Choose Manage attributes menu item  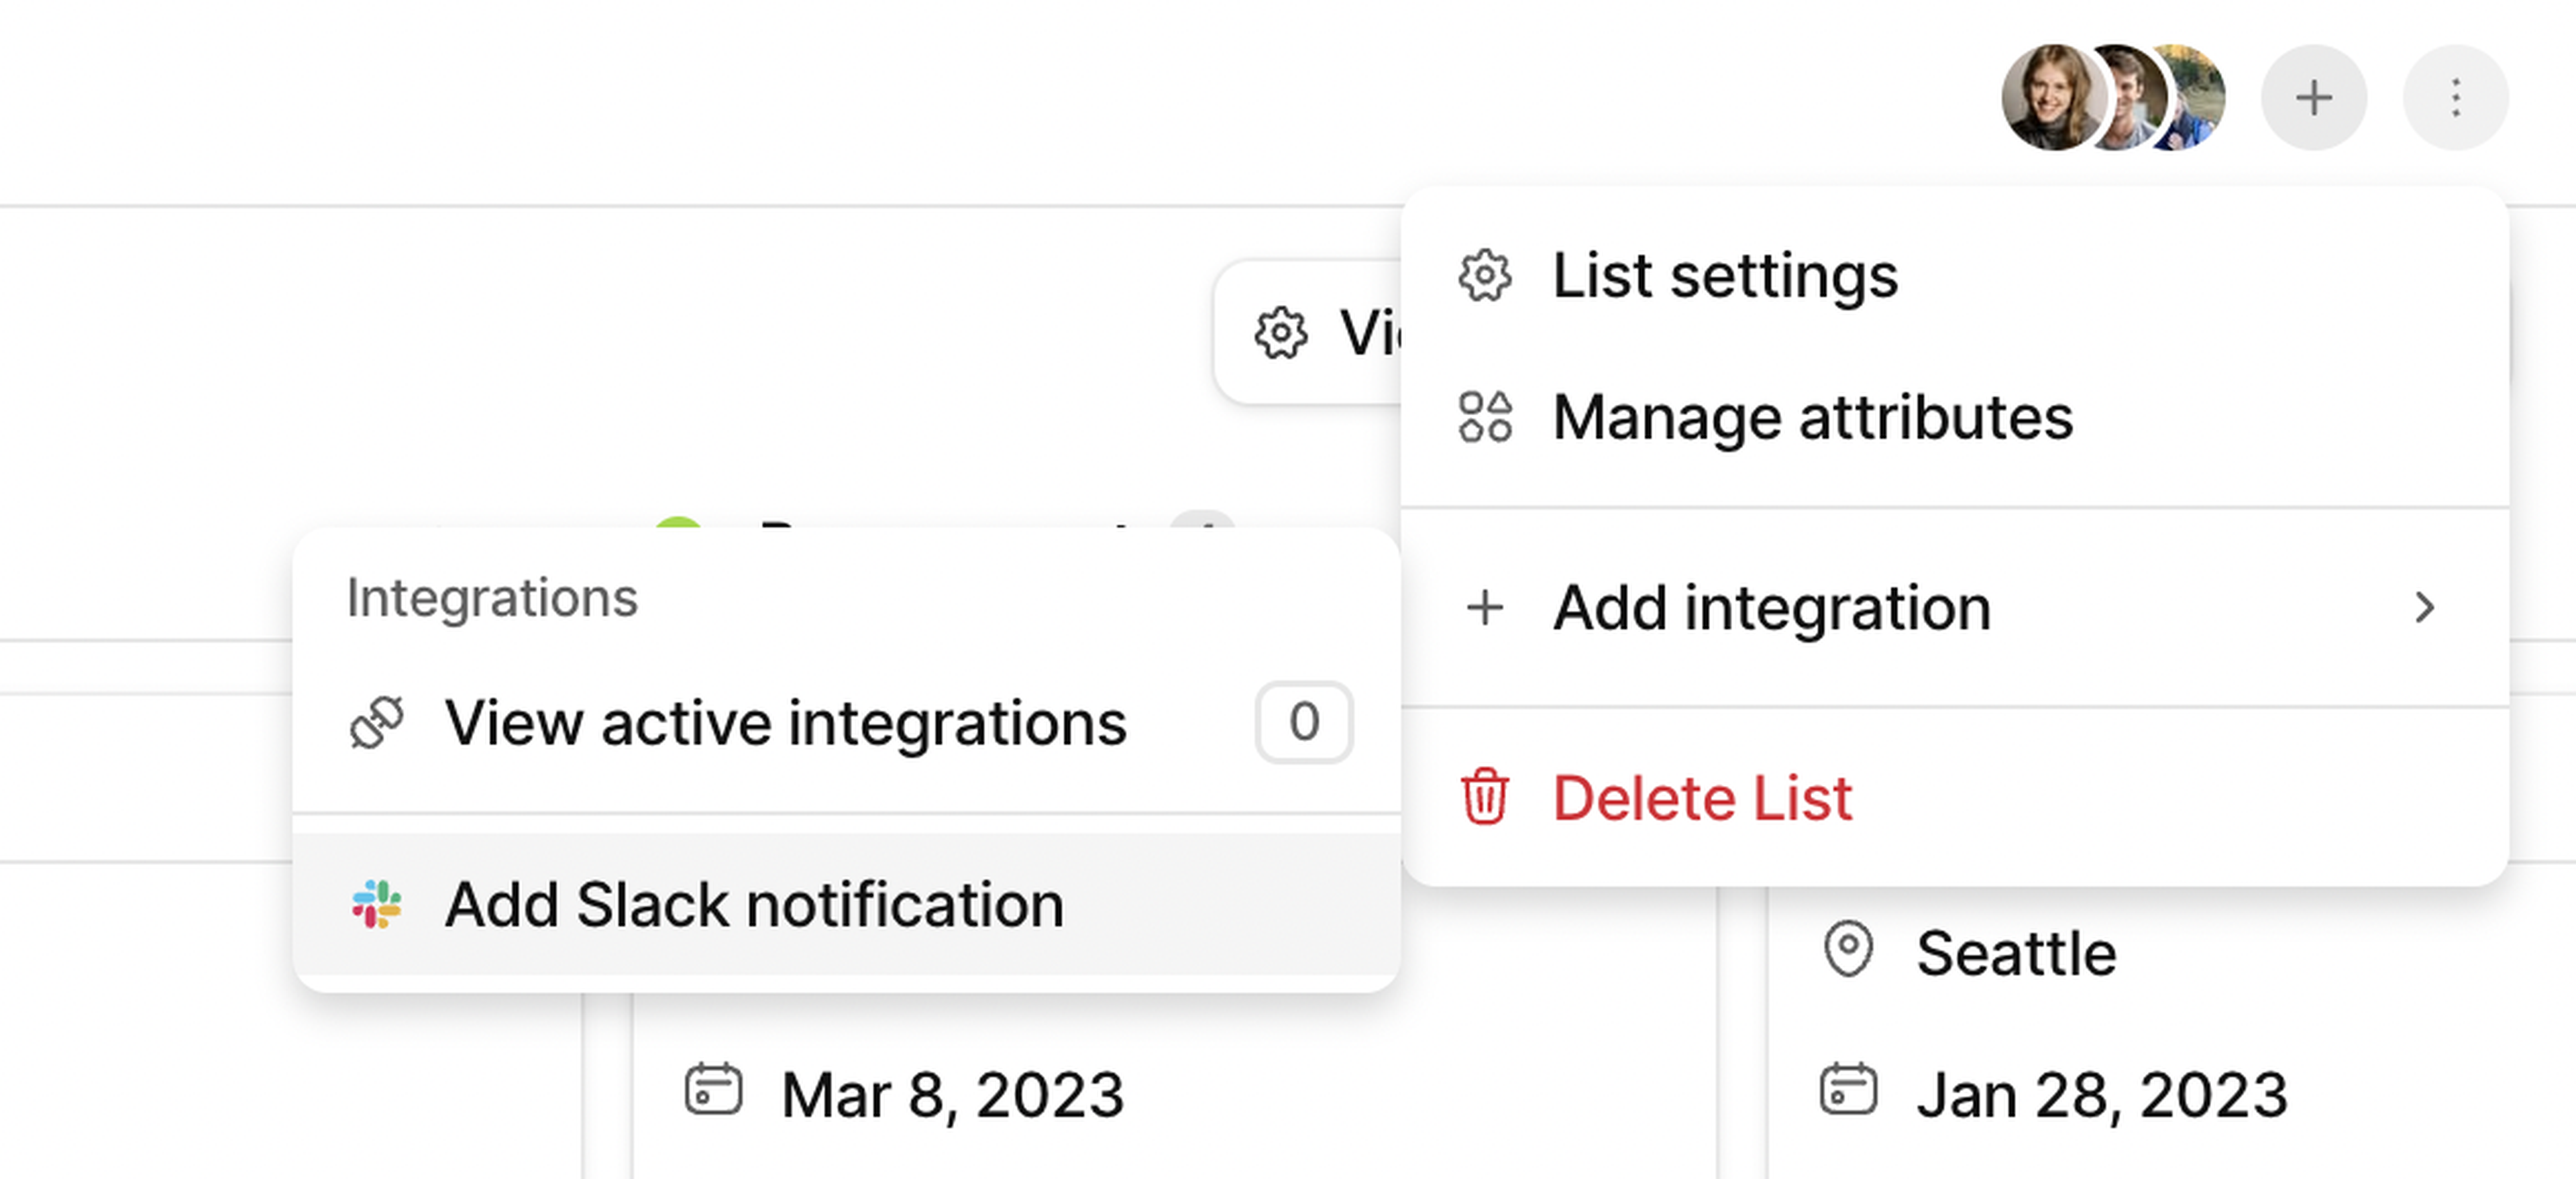[x=1812, y=417]
